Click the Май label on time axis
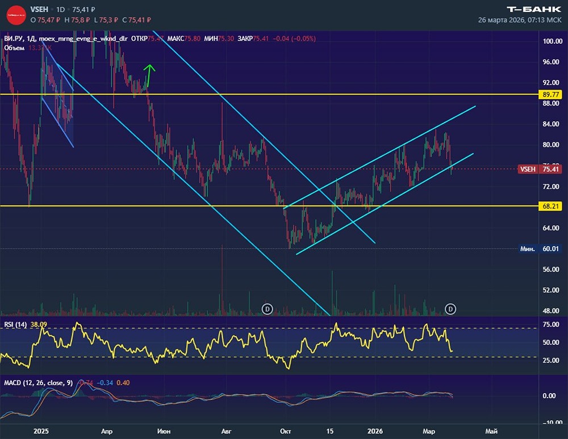Viewport: 568px width, 439px height. pos(491,431)
